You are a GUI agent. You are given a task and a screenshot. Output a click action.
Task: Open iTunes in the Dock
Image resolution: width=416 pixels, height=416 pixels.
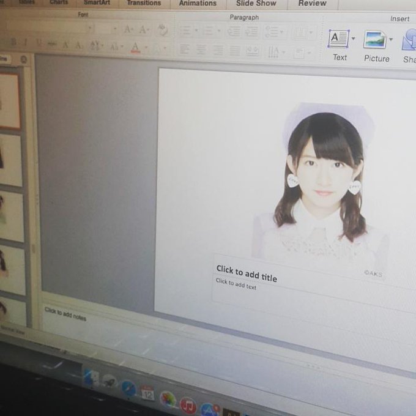[188, 406]
